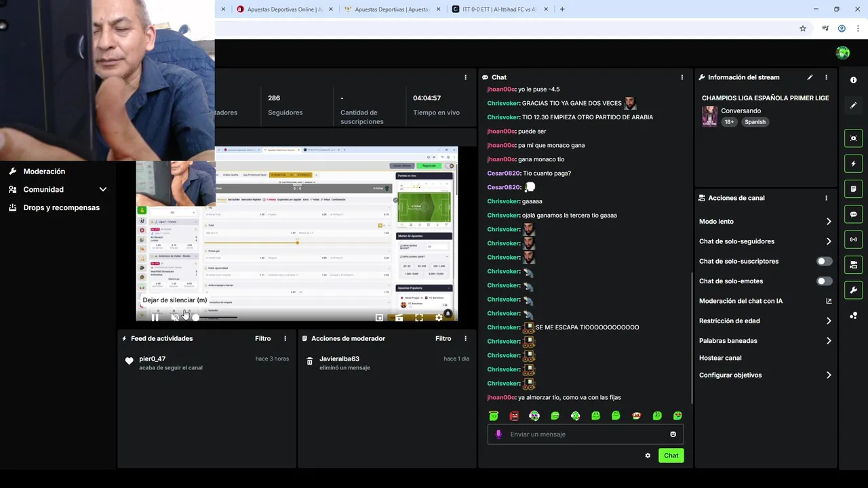This screenshot has width=868, height=488.
Task: Open Feed de actividades three-dot menu
Action: 285,338
